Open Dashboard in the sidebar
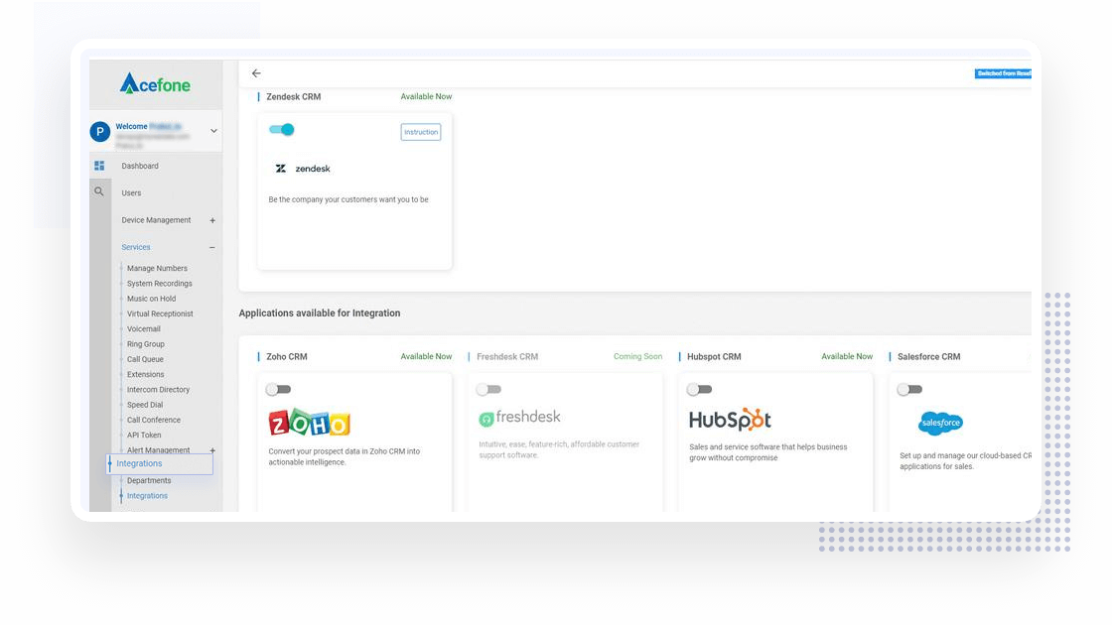The image size is (1112, 625). coord(140,166)
